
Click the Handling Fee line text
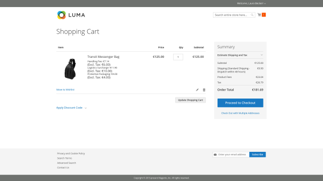[98, 61]
